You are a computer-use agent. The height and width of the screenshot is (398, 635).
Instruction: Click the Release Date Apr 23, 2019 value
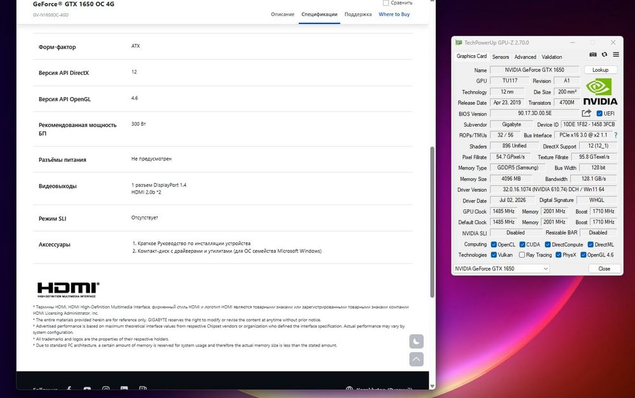(x=507, y=102)
